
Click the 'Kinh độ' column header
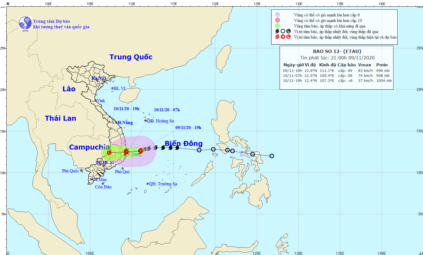(x=327, y=65)
